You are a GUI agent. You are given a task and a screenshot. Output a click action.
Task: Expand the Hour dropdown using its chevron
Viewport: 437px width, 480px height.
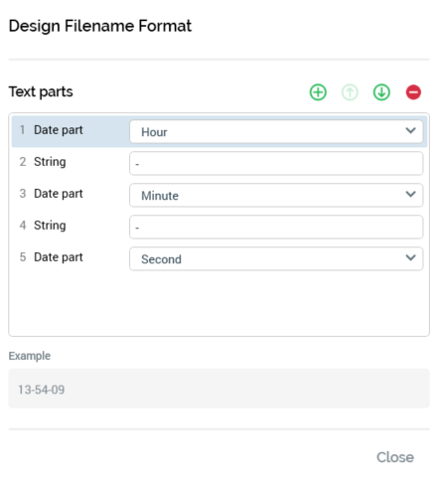[x=410, y=130]
